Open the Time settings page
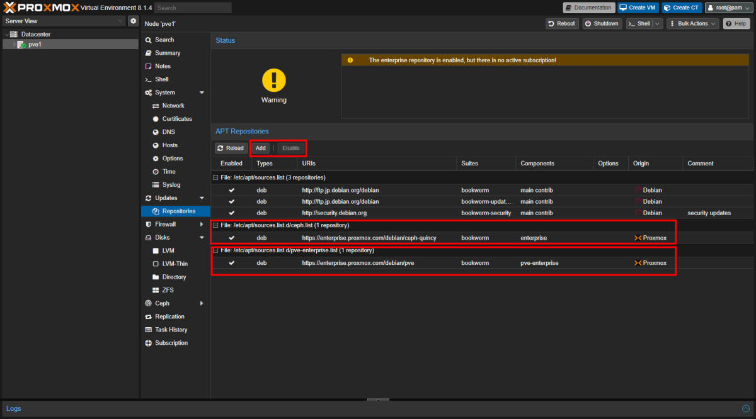 pyautogui.click(x=176, y=172)
